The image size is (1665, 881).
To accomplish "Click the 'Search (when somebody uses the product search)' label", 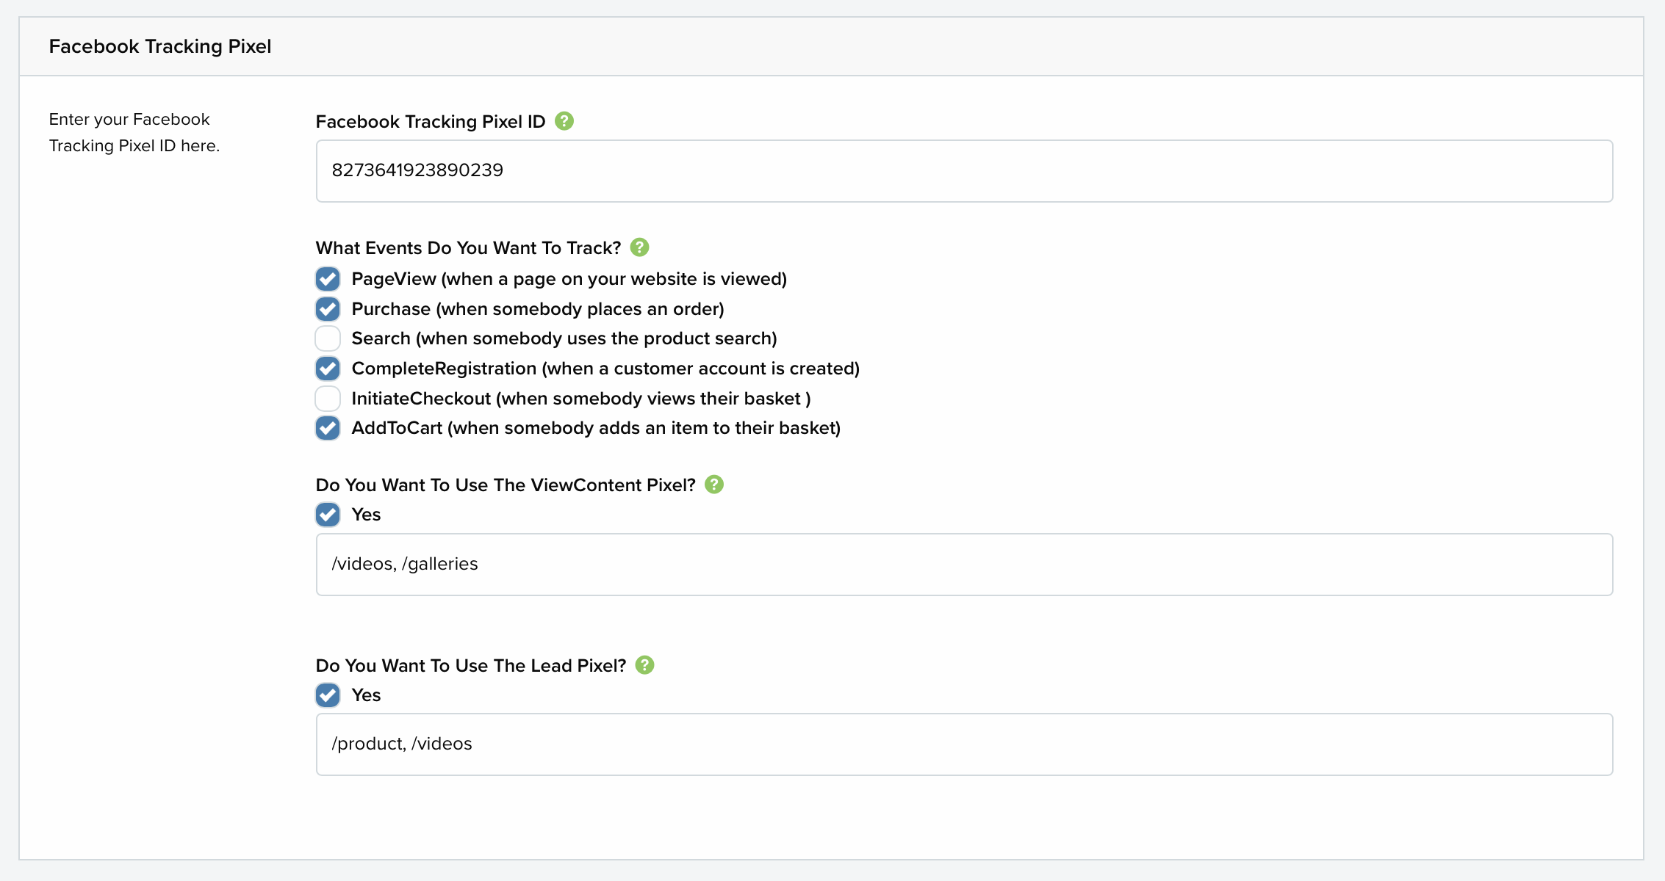I will click(x=564, y=338).
